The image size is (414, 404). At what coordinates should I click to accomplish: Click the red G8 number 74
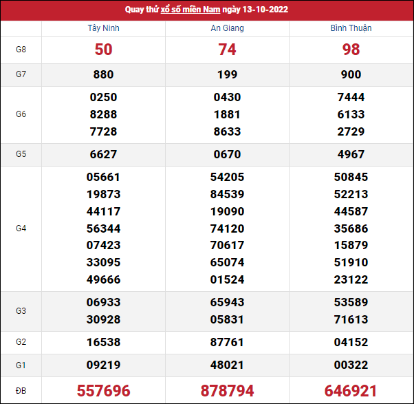click(x=227, y=50)
